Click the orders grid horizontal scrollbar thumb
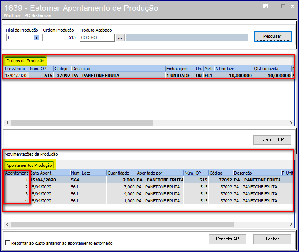Screen dimensions: 299x252 click(x=82, y=123)
